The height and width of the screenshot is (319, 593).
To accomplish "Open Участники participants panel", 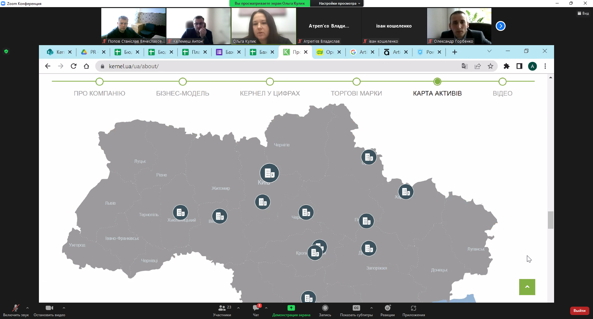I will click(222, 311).
